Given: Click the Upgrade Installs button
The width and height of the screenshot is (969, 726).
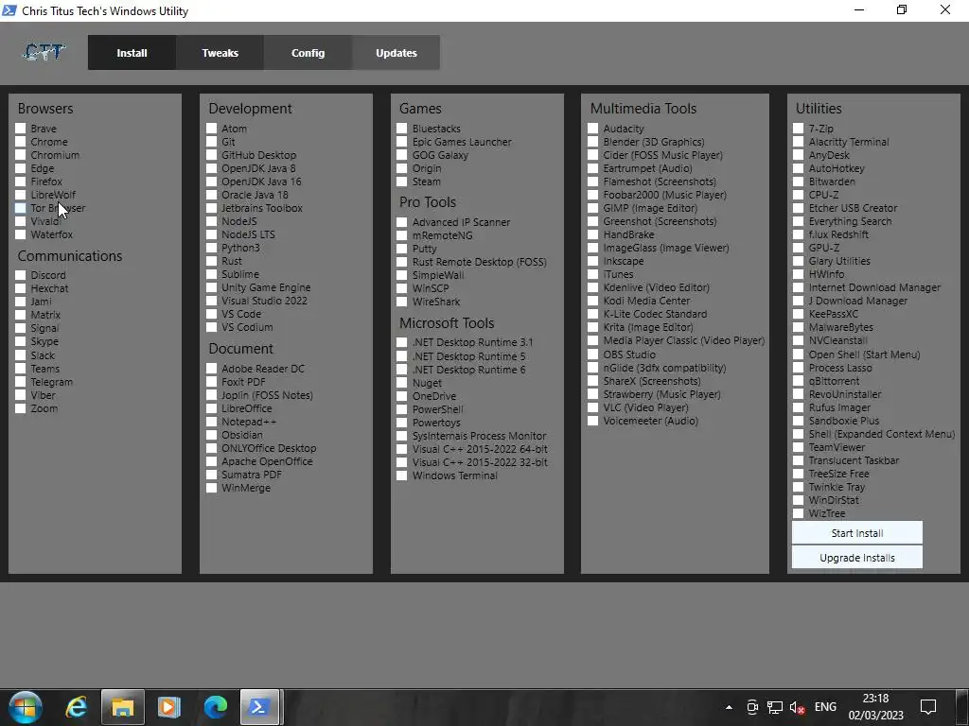Looking at the screenshot, I should 856,558.
